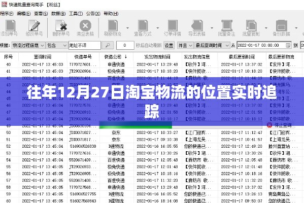Click the 批量备注 toolbar icon
The image size is (304, 203).
[227, 25]
